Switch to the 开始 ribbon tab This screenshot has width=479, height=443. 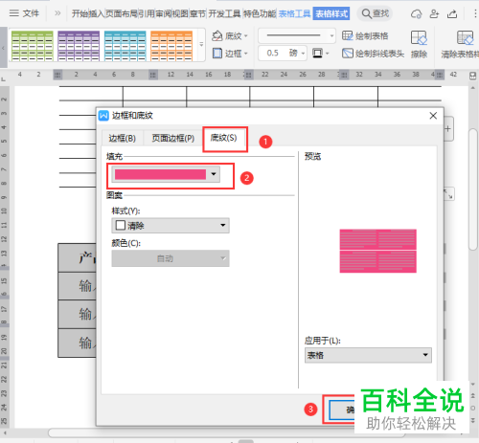tap(80, 13)
